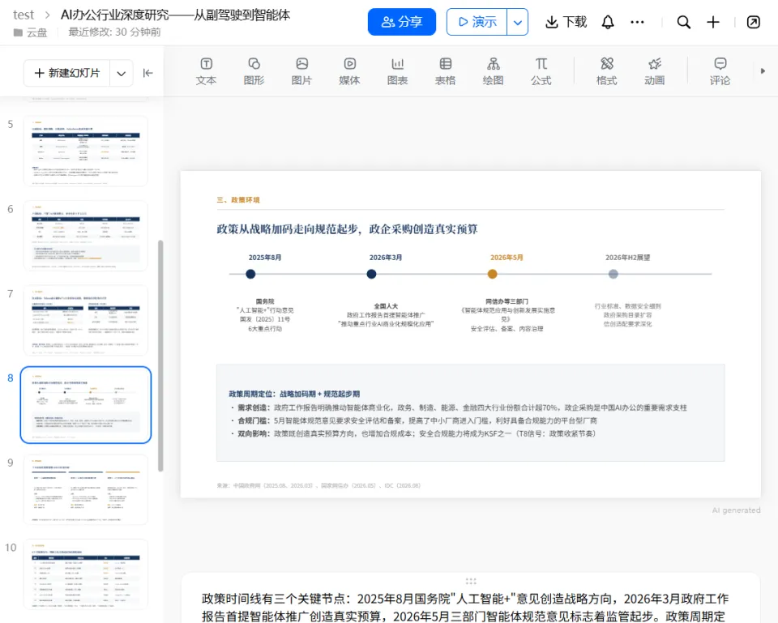The width and height of the screenshot is (778, 623).
Task: Open the more options ellipsis menu
Action: tap(637, 22)
